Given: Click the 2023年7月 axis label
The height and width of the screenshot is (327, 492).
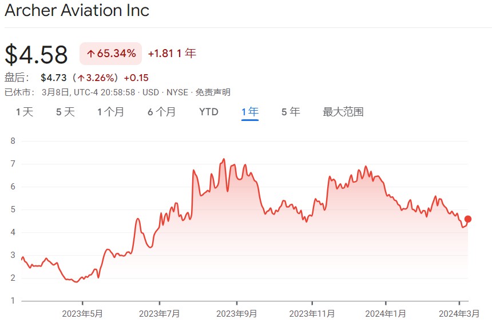Looking at the screenshot, I should click(160, 313).
